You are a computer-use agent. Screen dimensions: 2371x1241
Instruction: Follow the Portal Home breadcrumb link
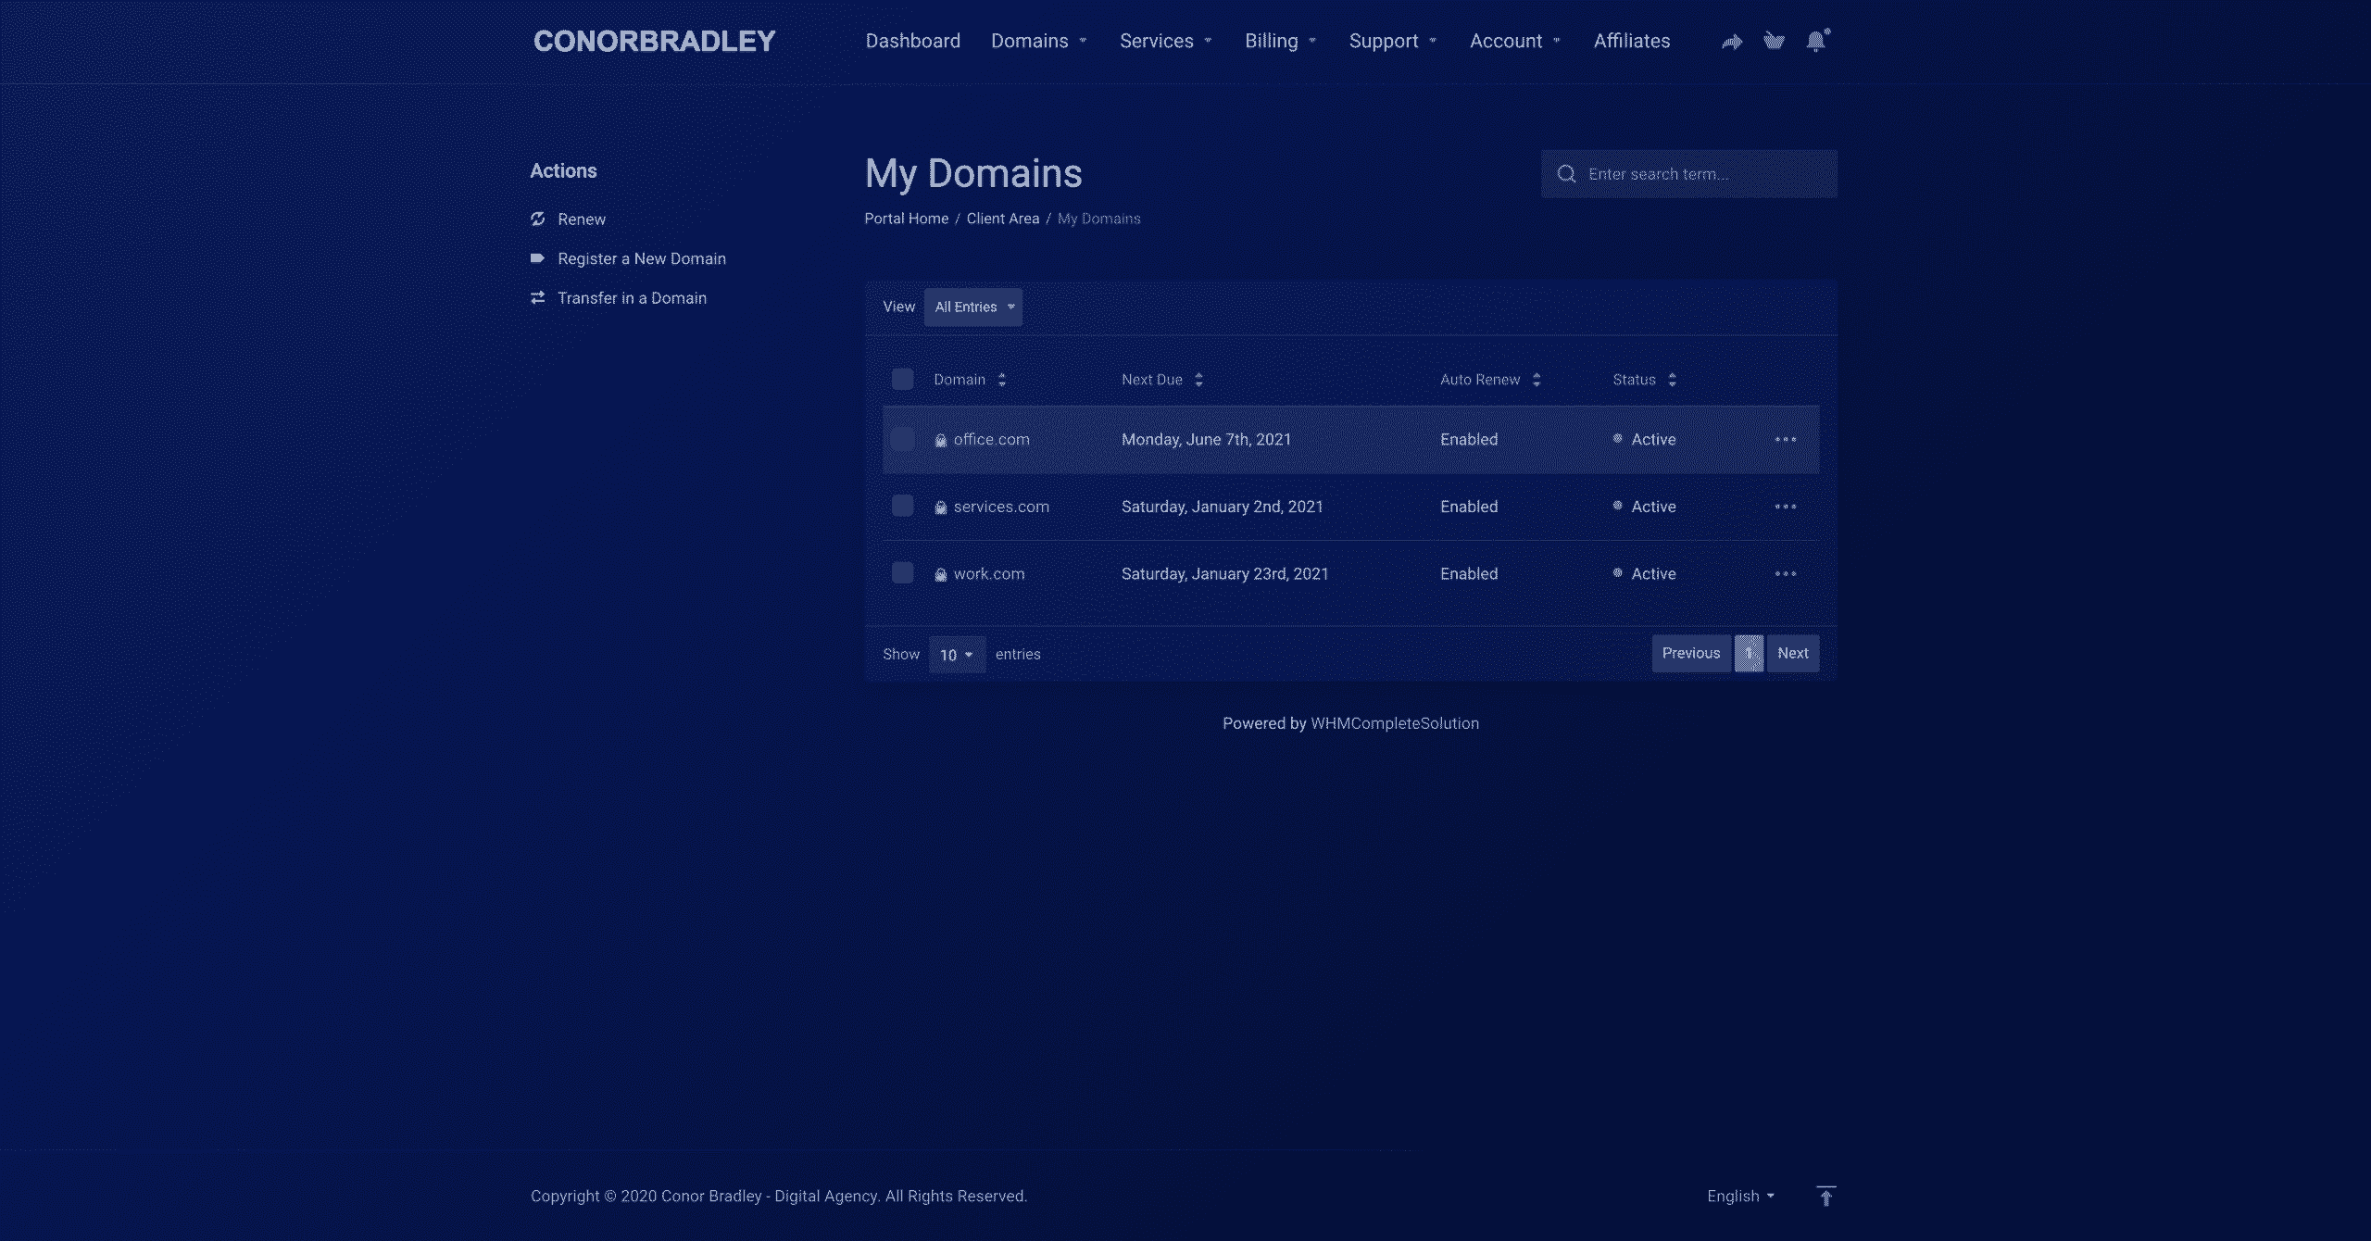point(906,219)
